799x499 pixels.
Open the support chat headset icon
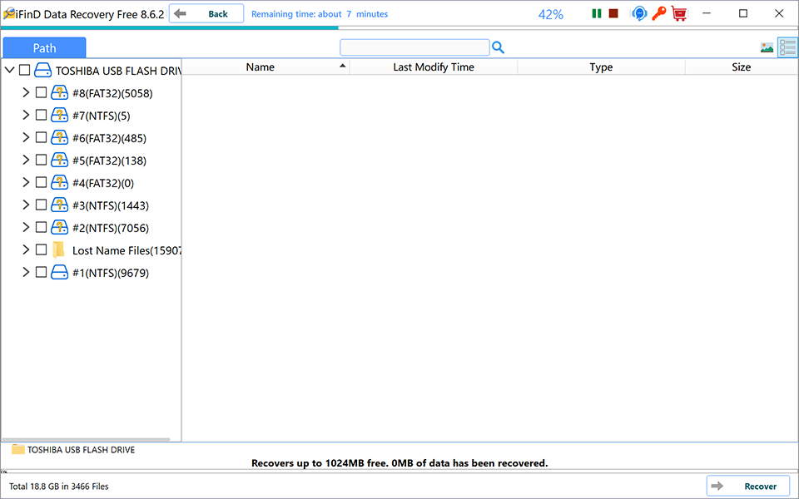[x=639, y=14]
